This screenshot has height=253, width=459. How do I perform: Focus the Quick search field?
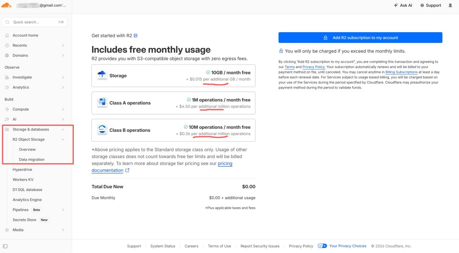[34, 22]
